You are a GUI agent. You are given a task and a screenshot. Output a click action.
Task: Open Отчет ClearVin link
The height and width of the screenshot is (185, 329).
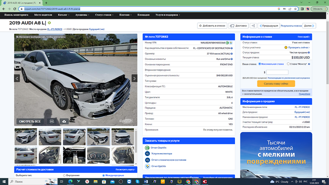[x=158, y=148]
